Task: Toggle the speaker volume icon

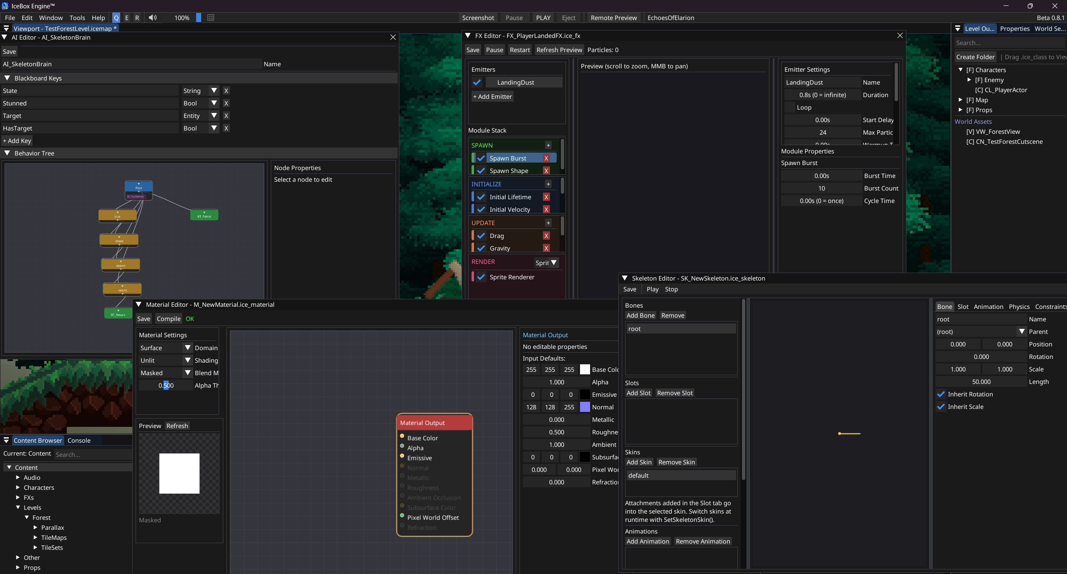Action: pyautogui.click(x=153, y=18)
